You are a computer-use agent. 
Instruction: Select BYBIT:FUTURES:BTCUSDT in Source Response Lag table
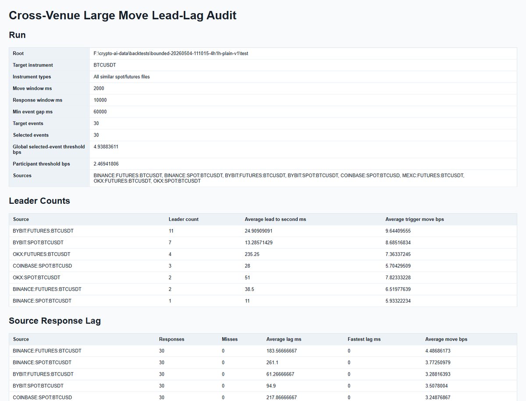[x=43, y=374]
